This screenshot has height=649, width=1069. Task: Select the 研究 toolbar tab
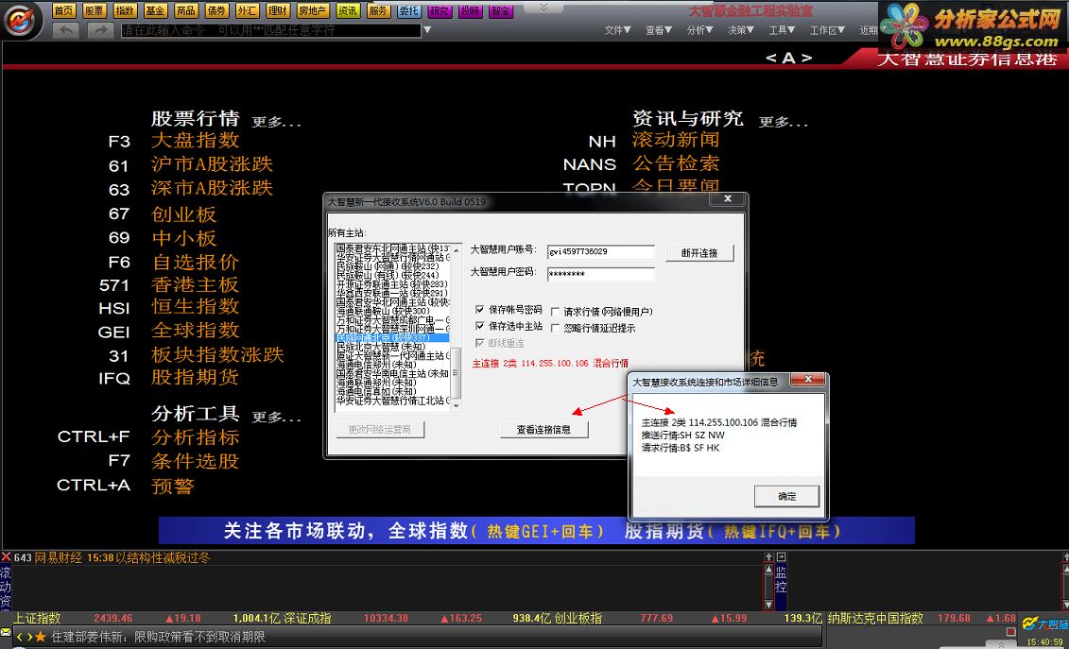point(440,11)
